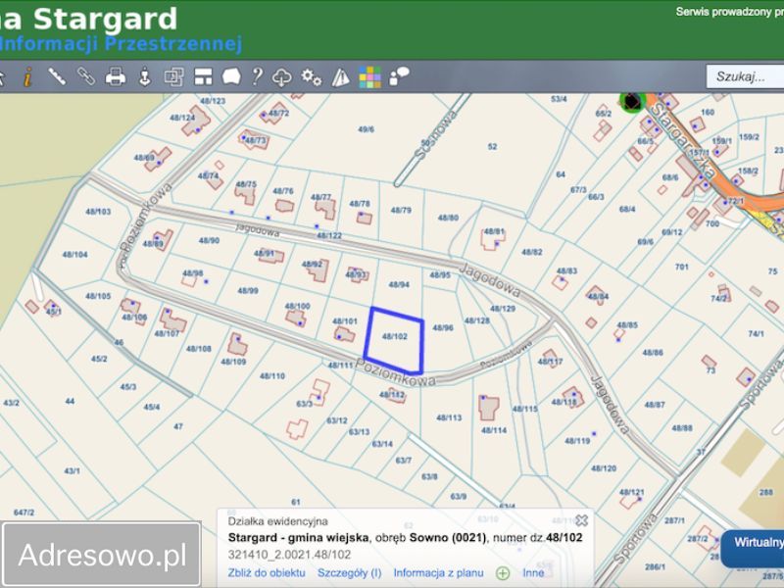This screenshot has height=588, width=784.
Task: Open the layout panels icon
Action: [203, 75]
